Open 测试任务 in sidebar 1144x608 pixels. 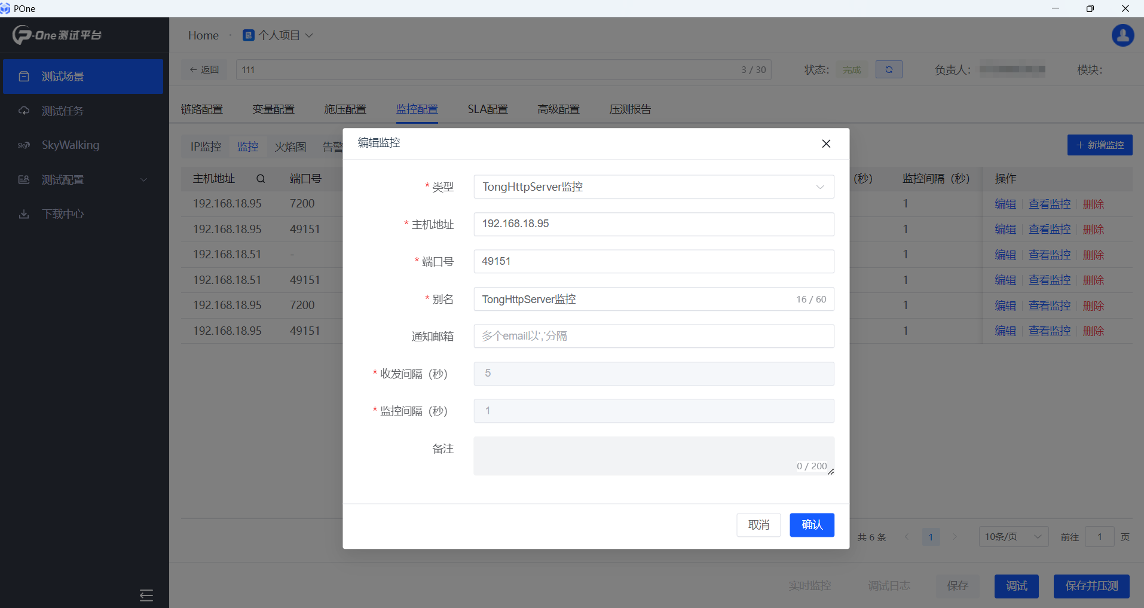point(83,111)
